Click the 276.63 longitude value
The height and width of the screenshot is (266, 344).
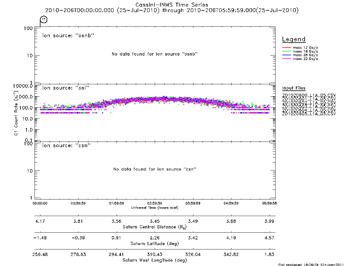78,254
